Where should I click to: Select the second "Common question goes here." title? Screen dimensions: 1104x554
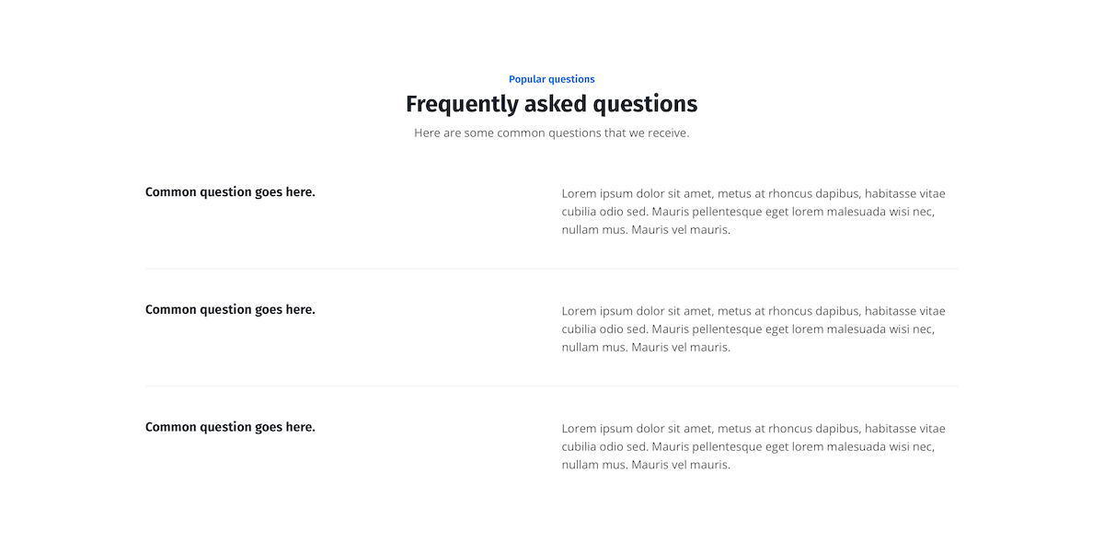pos(230,310)
